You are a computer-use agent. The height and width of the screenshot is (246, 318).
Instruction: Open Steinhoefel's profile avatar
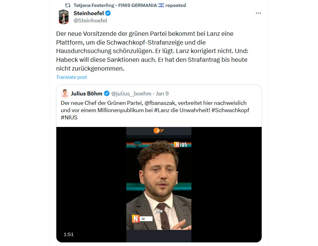64,17
